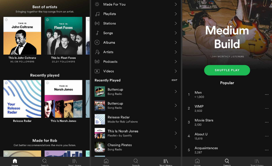Tap the Stations radio wave icon
Viewport: 272px width, 166px height.
point(97,23)
